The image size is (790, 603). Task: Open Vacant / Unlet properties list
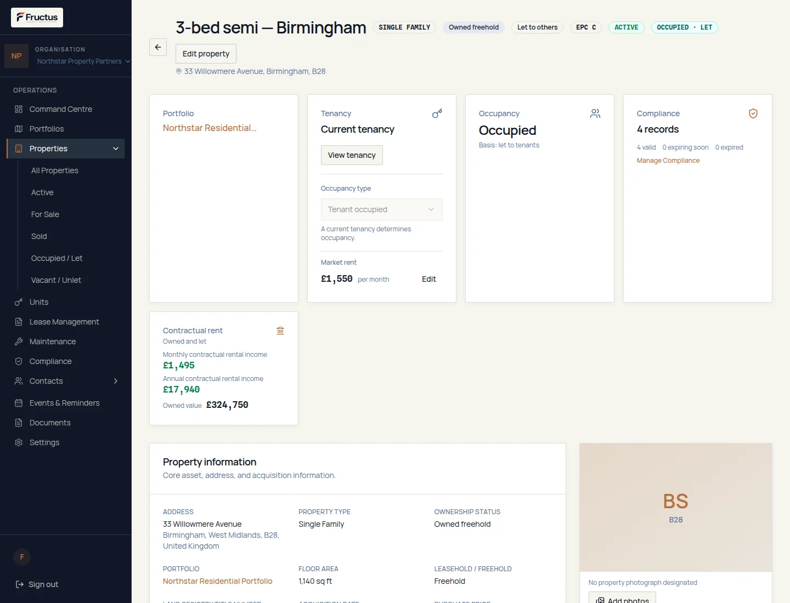point(56,280)
